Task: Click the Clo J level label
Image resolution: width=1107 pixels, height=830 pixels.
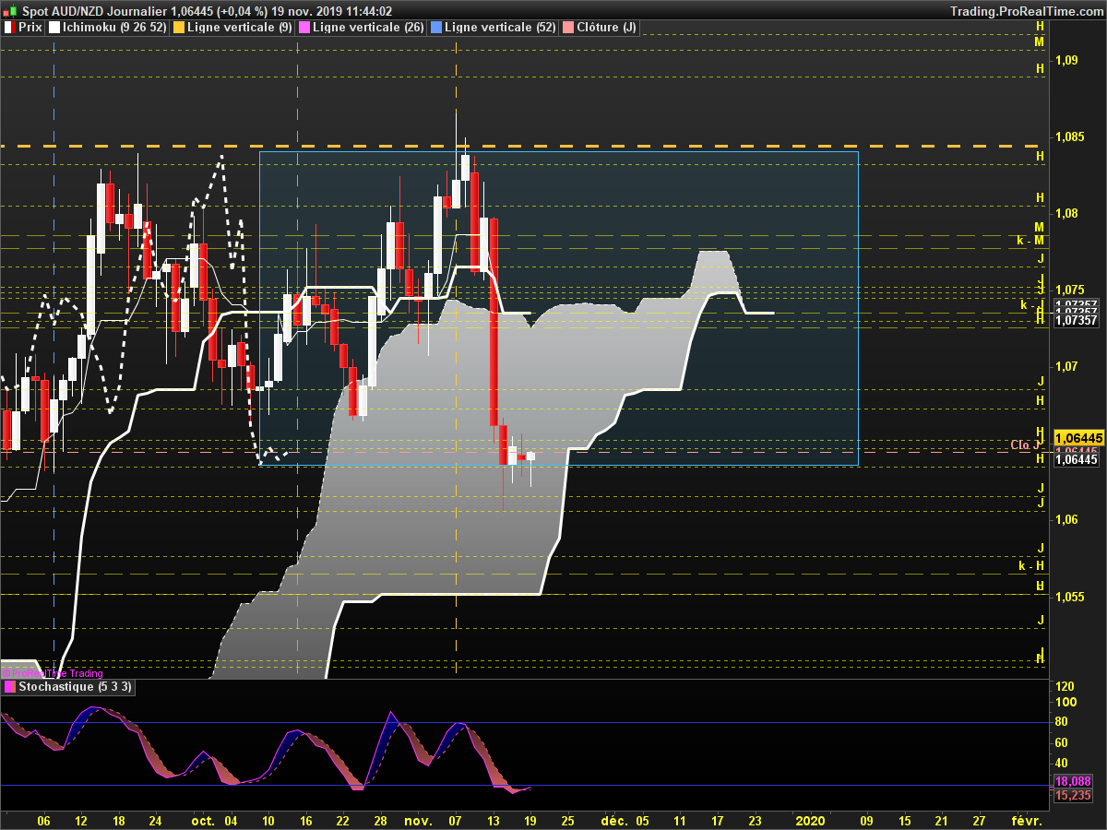Action: pyautogui.click(x=1026, y=445)
